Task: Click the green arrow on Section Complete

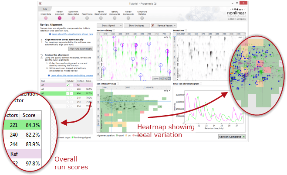Action: 243,137
